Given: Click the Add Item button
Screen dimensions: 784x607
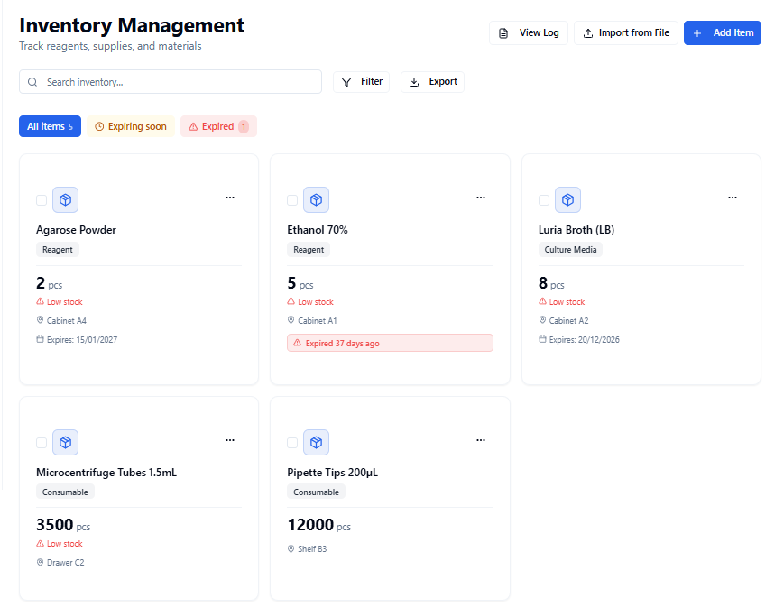Looking at the screenshot, I should [723, 33].
